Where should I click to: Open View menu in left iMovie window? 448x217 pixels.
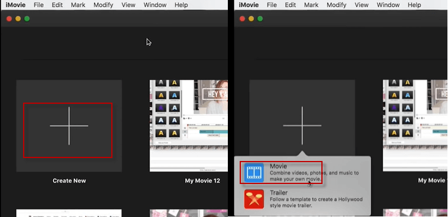[x=128, y=5]
